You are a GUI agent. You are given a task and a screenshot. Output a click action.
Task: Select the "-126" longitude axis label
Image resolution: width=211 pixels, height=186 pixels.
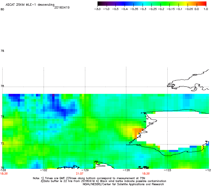(126, 170)
